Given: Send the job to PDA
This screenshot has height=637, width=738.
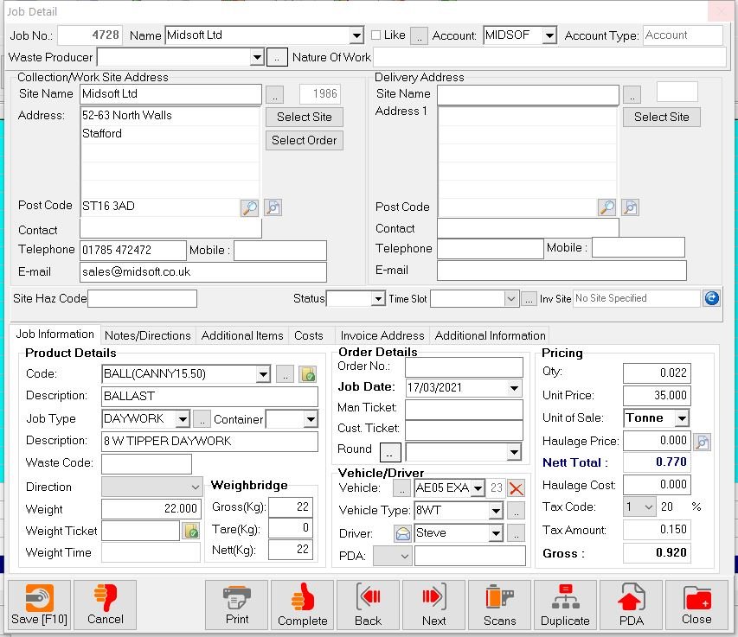Looking at the screenshot, I should [631, 604].
